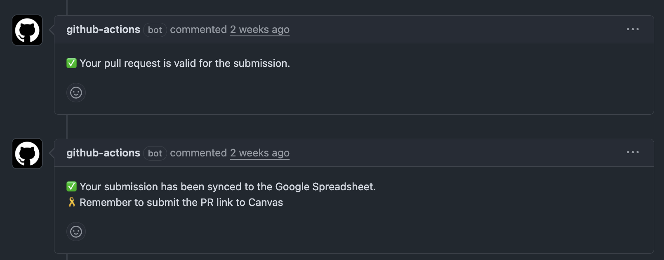Click the github-actions avatar beside the Spreadsheet sync comment
The image size is (664, 260).
tap(27, 154)
